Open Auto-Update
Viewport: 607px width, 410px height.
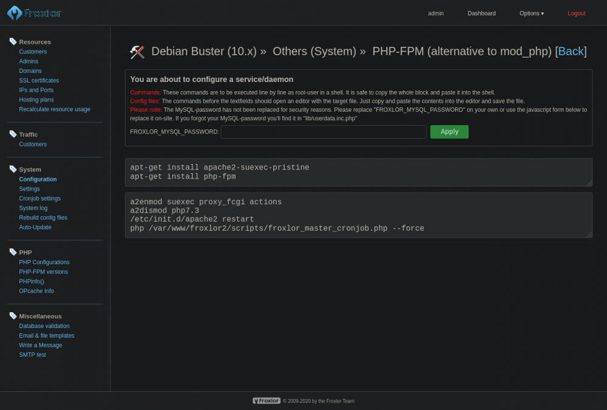point(35,227)
